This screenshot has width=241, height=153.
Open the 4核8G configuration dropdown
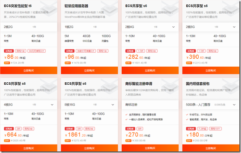click(x=52, y=105)
